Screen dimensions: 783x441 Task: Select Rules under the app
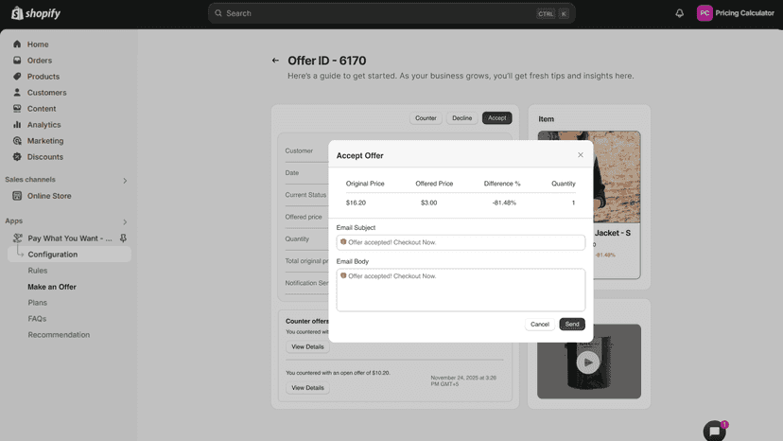(38, 271)
